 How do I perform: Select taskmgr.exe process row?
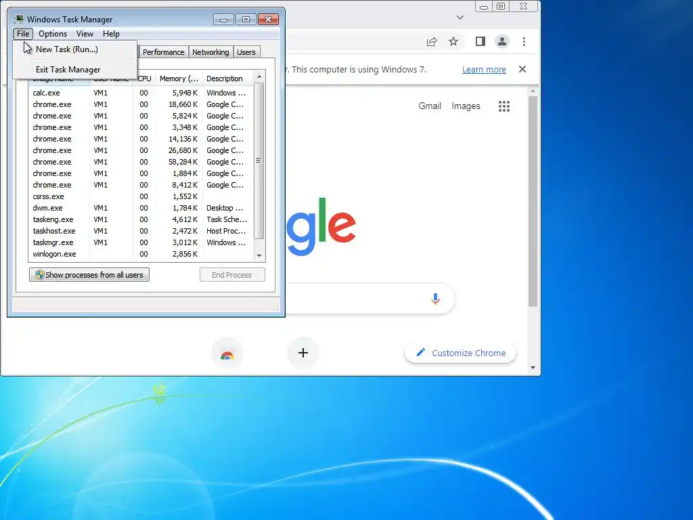pyautogui.click(x=141, y=242)
